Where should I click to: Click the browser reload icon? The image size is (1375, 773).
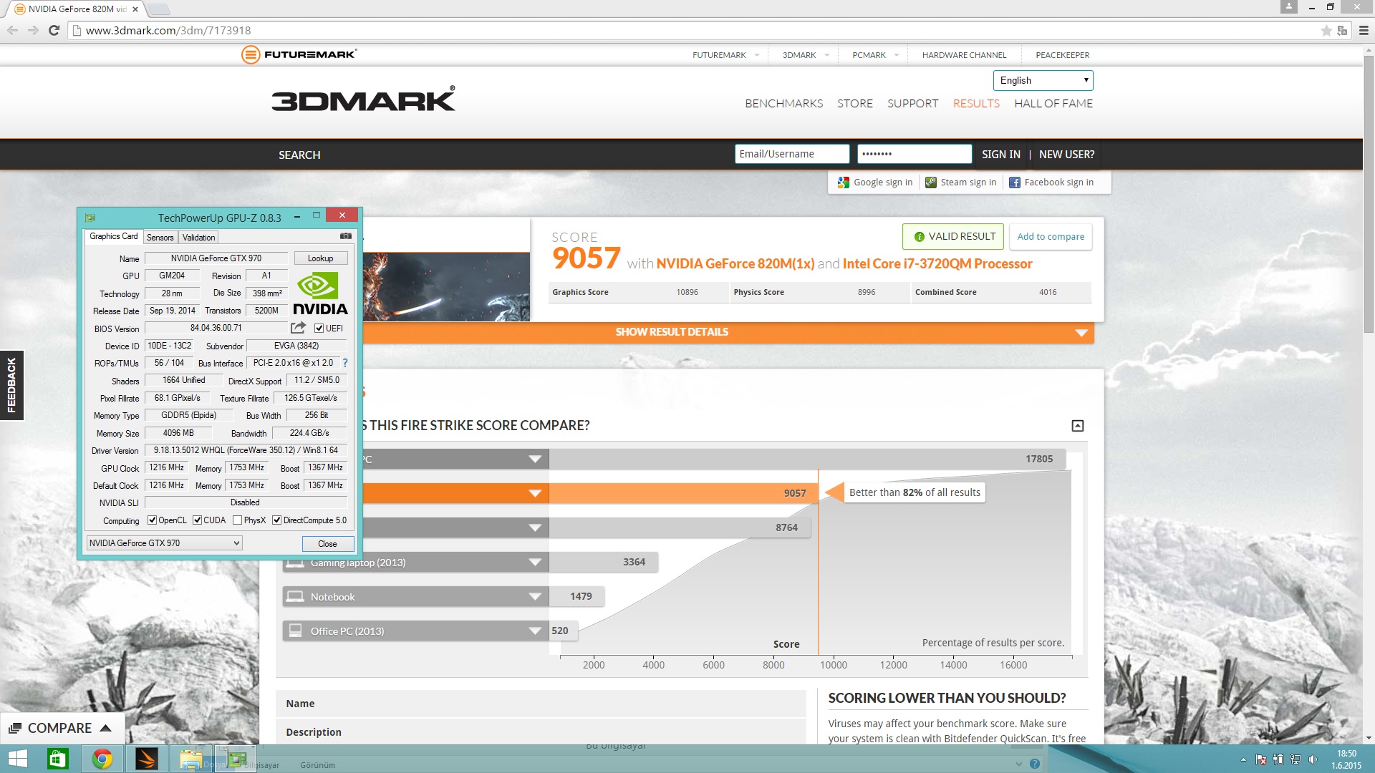click(54, 30)
